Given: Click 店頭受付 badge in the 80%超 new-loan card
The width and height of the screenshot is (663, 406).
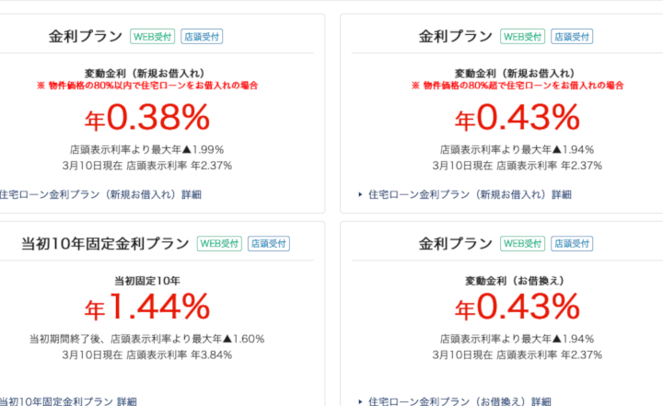Looking at the screenshot, I should tap(572, 37).
